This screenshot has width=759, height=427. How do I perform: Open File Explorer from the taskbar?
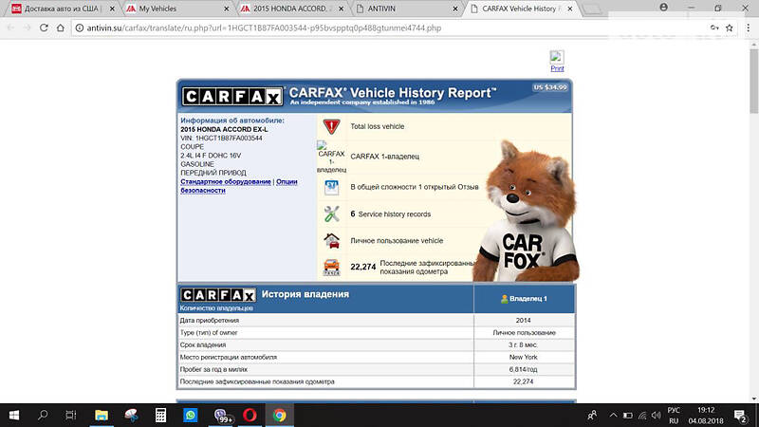[102, 415]
